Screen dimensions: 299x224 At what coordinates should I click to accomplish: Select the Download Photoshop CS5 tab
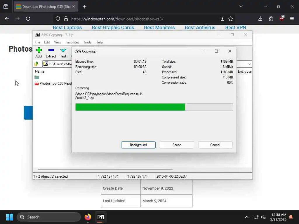point(46,6)
